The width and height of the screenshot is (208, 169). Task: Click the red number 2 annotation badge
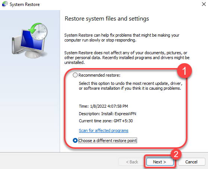pyautogui.click(x=176, y=154)
